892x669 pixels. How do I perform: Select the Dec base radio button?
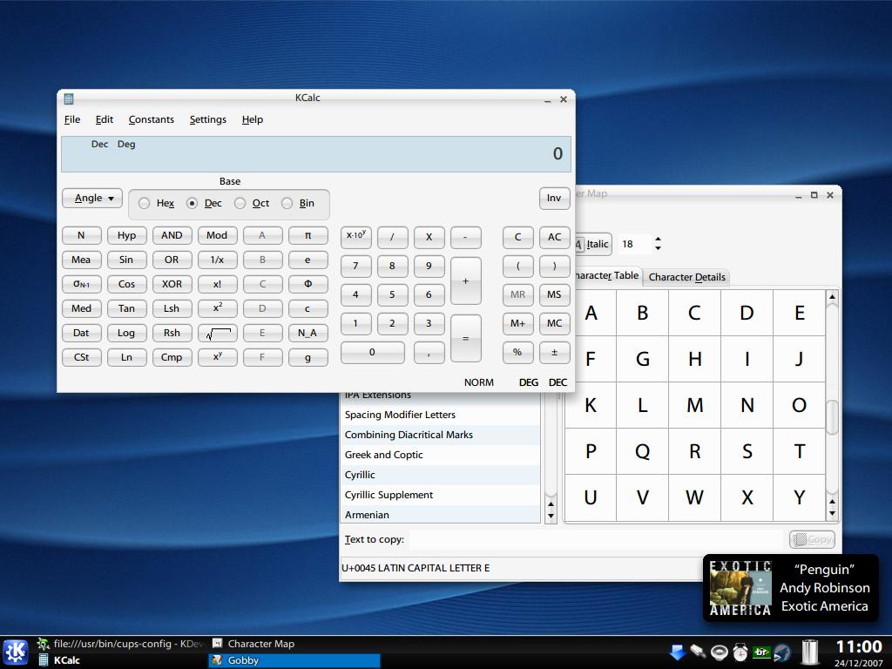[x=193, y=203]
